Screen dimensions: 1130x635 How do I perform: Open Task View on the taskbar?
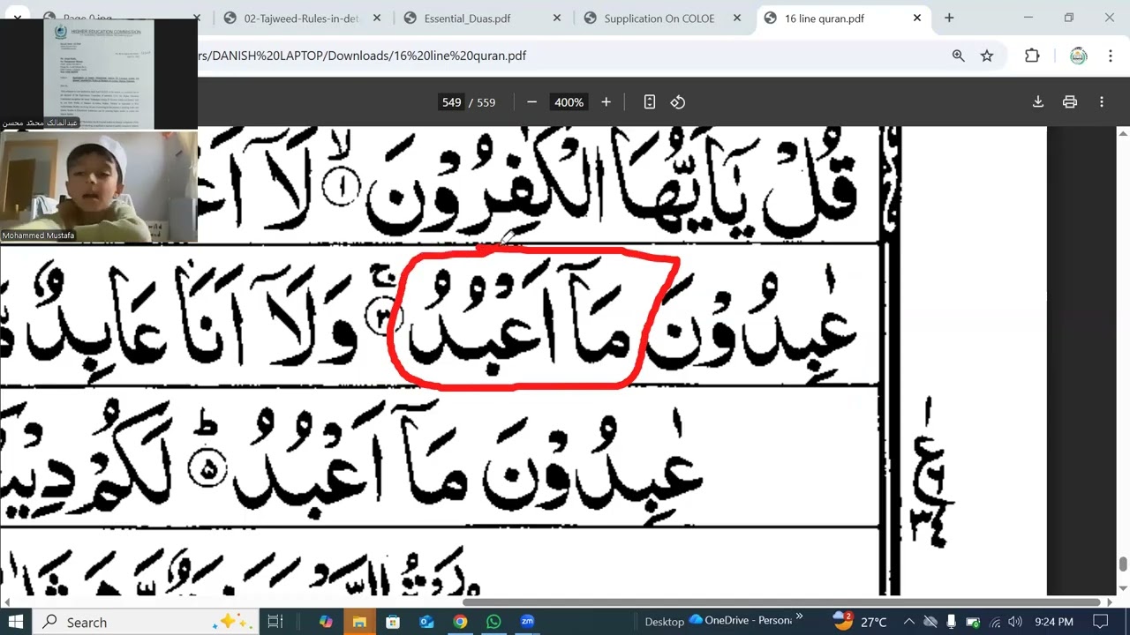pyautogui.click(x=275, y=622)
